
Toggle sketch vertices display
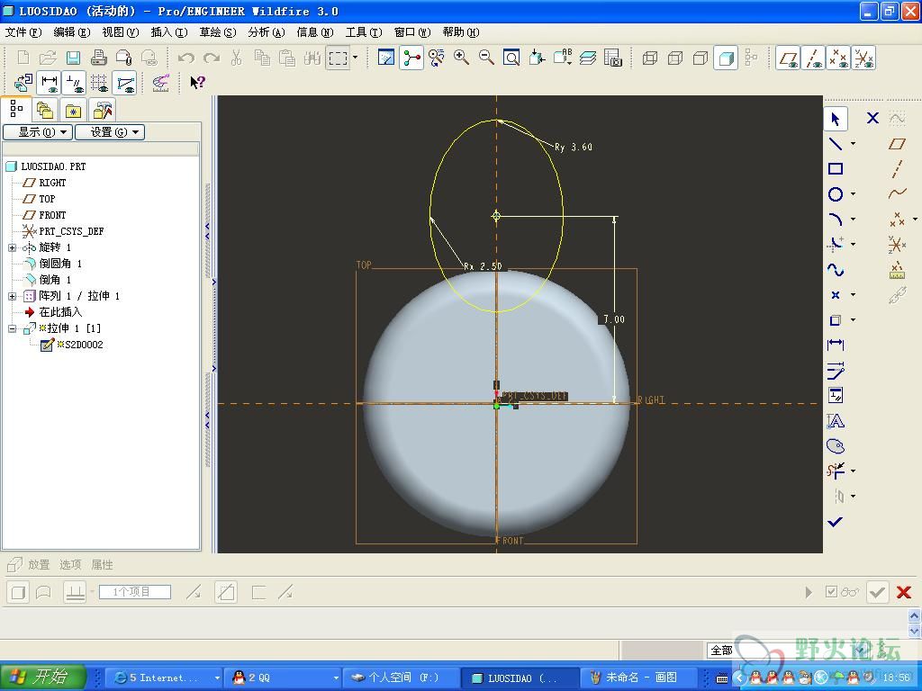pyautogui.click(x=125, y=82)
